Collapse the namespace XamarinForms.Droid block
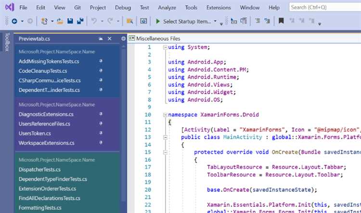Viewport: 361px width, 213px height. coord(165,115)
